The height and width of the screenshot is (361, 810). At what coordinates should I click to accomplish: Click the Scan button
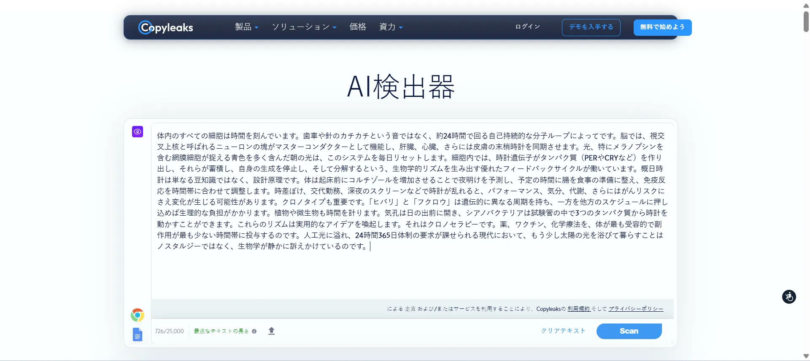(629, 331)
